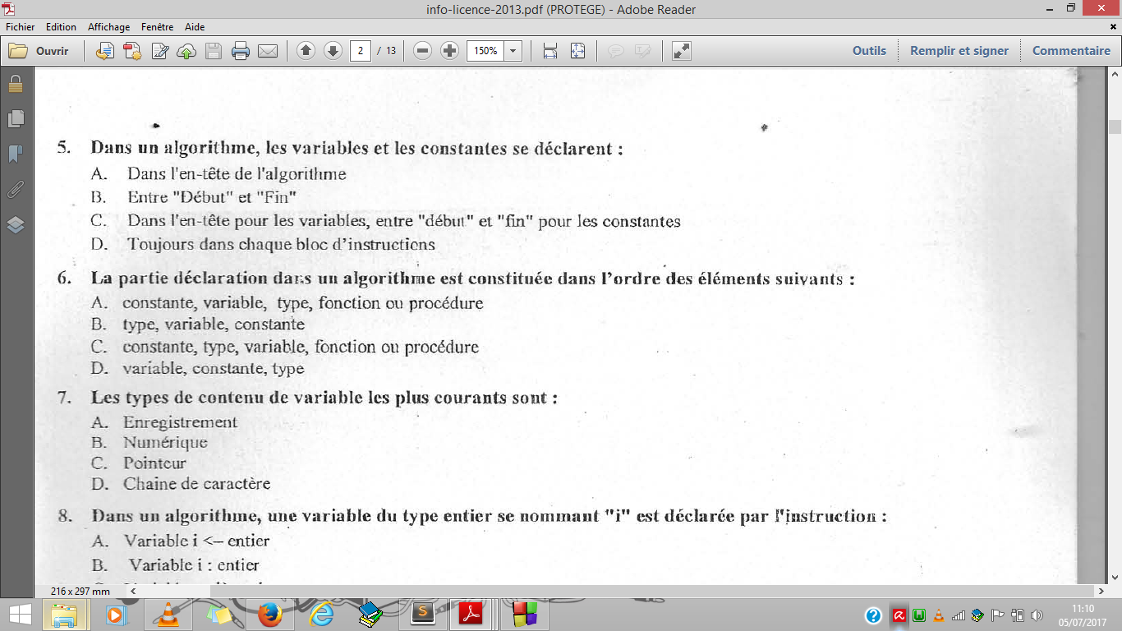The width and height of the screenshot is (1122, 631).
Task: Open the Layers panel
Action: pos(14,226)
